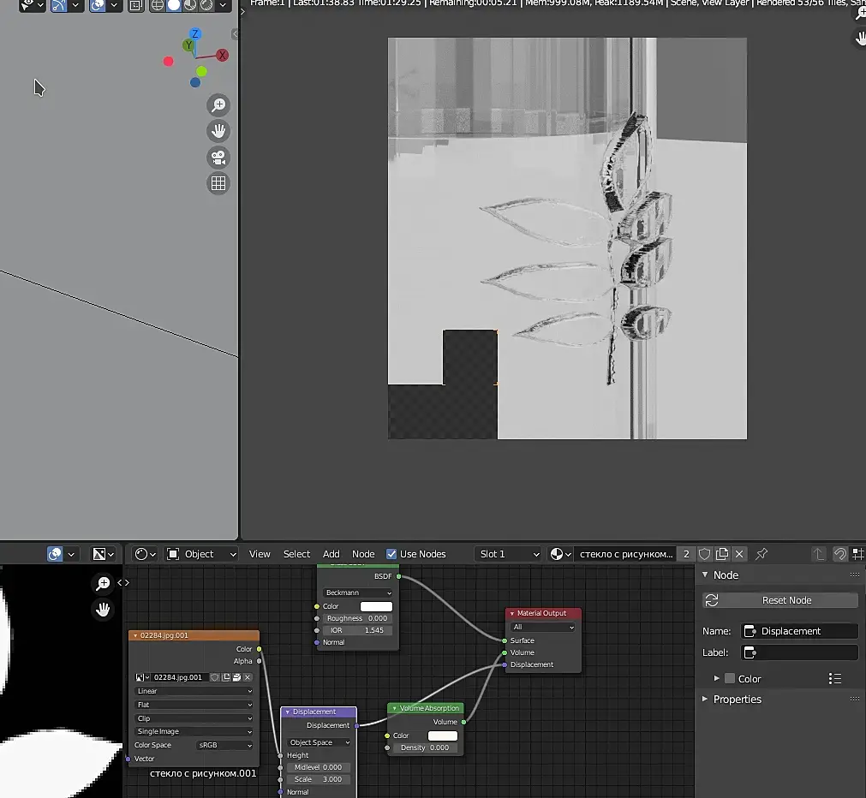Open the Add menu in node editor
The width and height of the screenshot is (866, 798).
[331, 554]
